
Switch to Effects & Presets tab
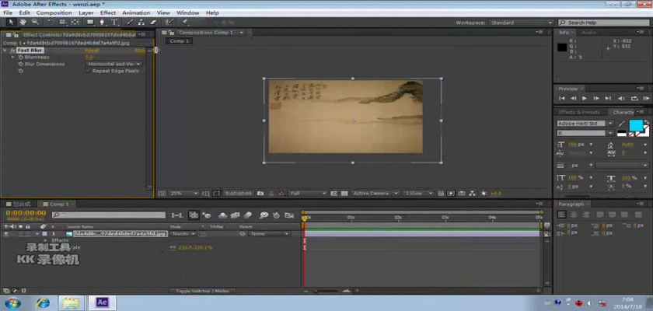point(579,113)
